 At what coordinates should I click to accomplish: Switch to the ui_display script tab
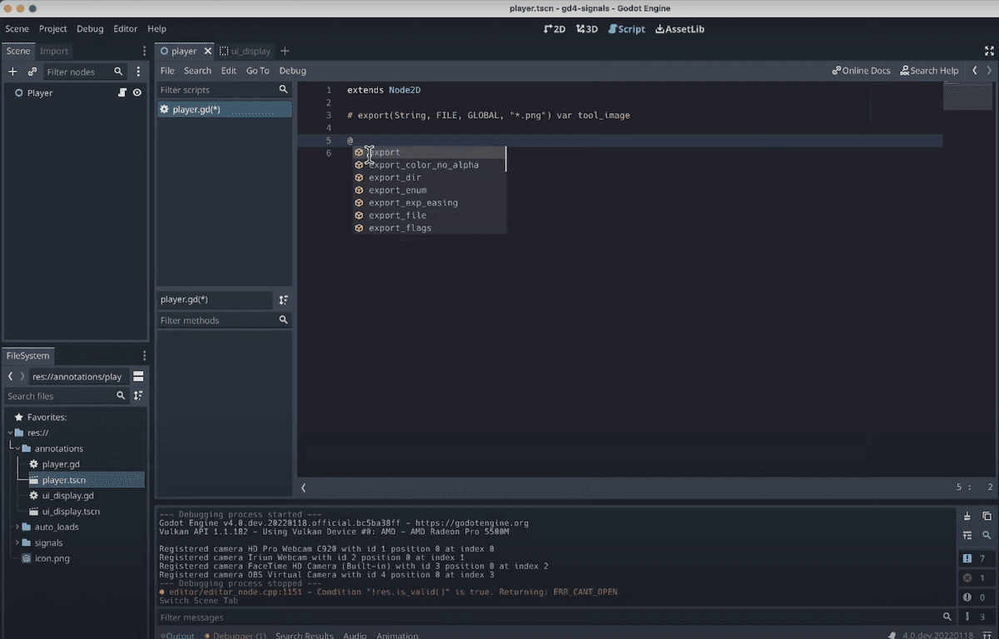(x=245, y=50)
